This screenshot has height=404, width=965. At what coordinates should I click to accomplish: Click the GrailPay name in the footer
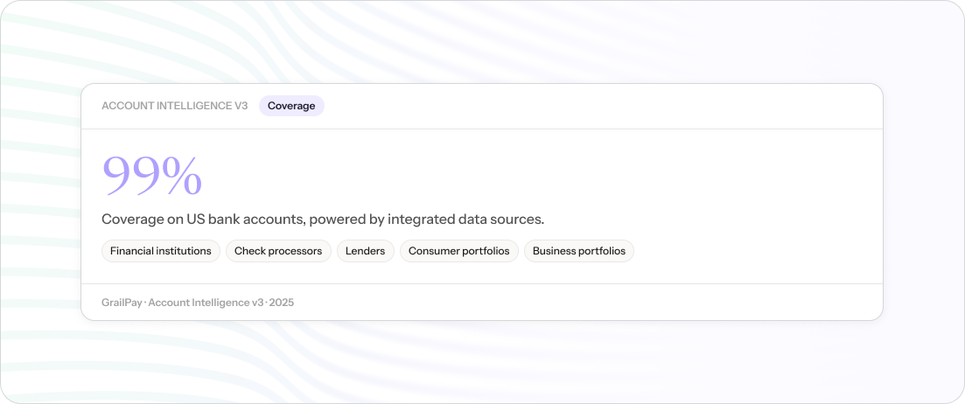tap(122, 303)
